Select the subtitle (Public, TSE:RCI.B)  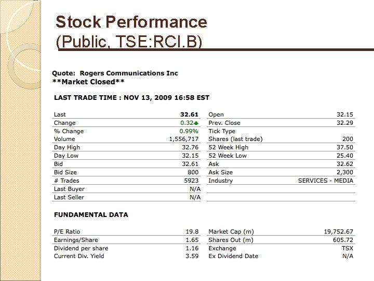click(129, 42)
